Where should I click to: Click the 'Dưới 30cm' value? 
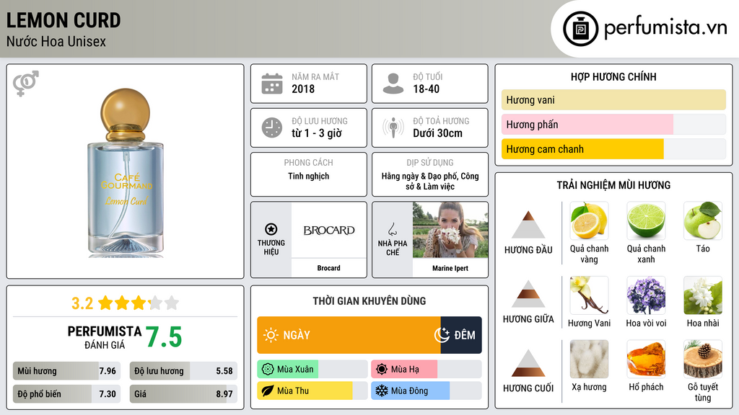click(437, 133)
